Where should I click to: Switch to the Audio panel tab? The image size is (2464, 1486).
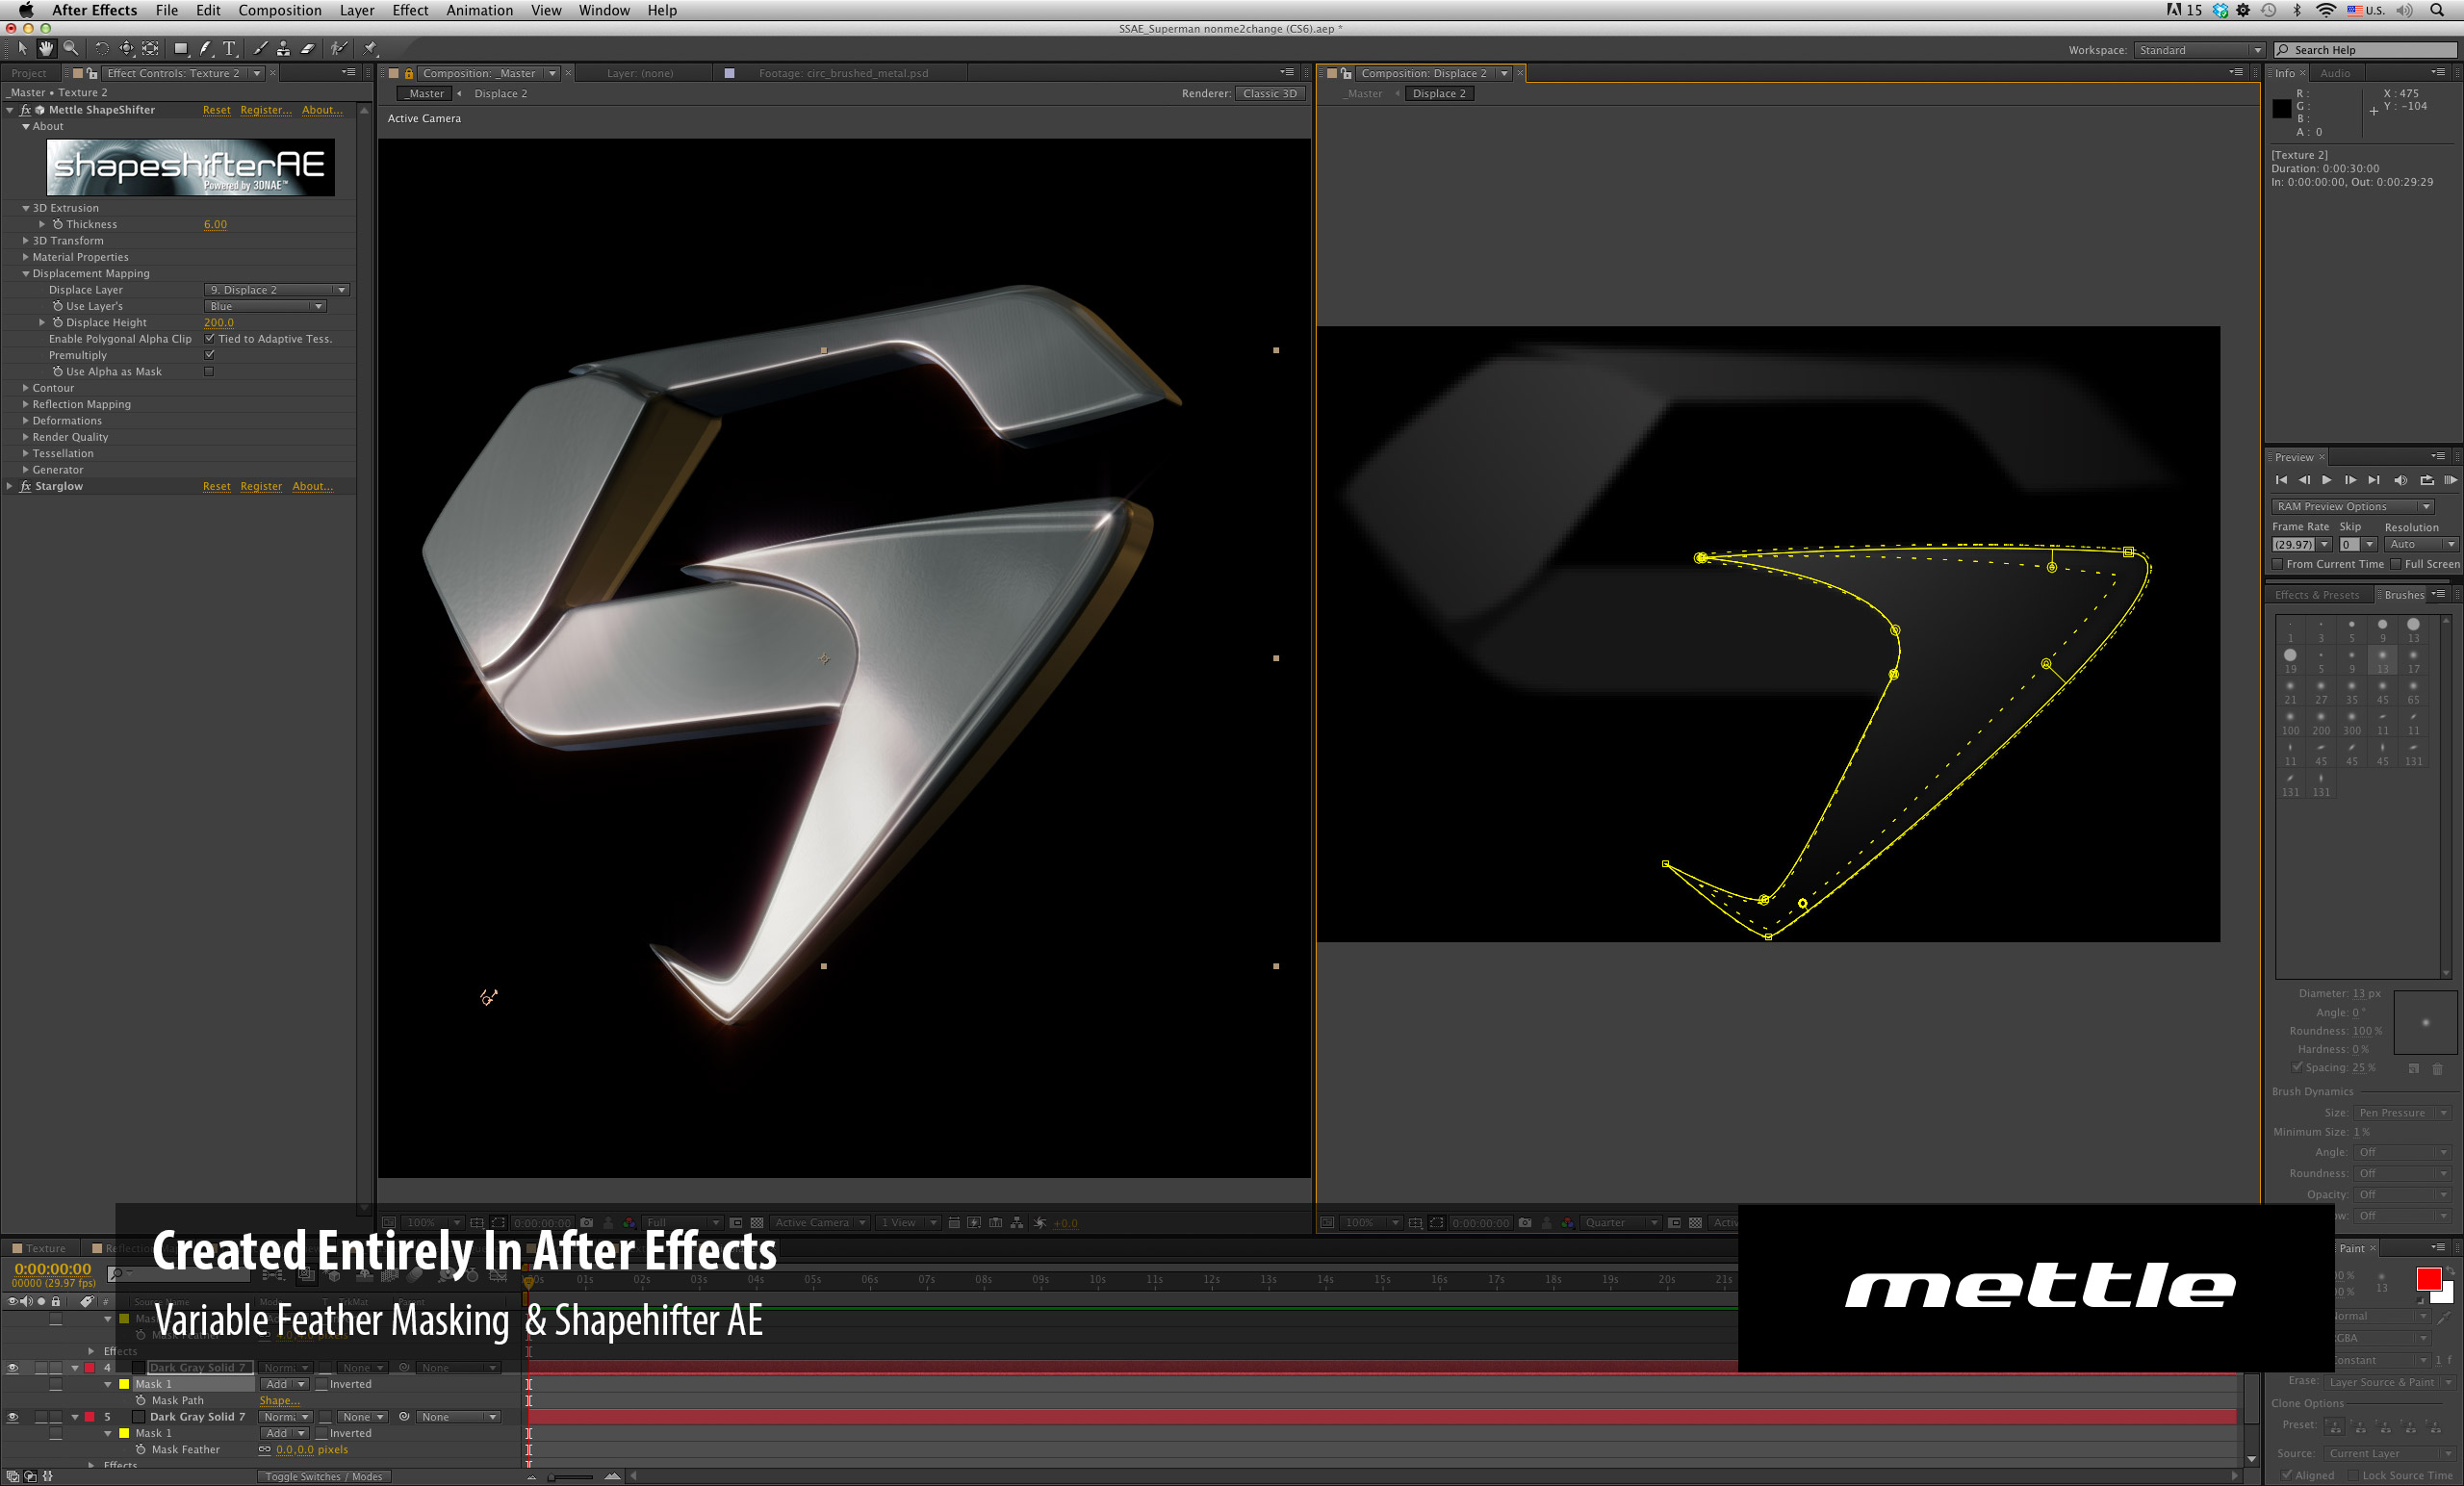[2335, 73]
